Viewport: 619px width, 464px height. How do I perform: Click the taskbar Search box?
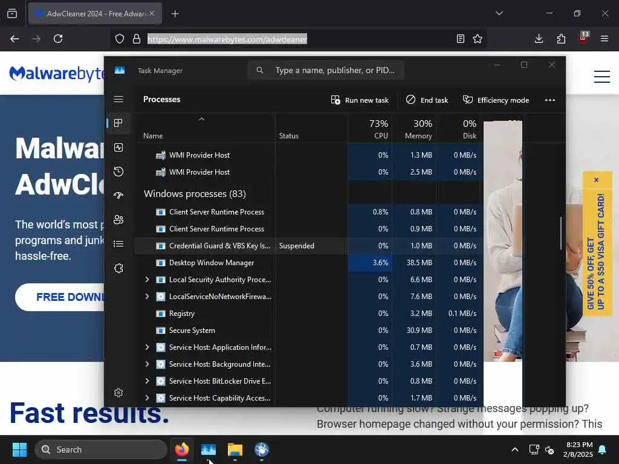point(101,449)
